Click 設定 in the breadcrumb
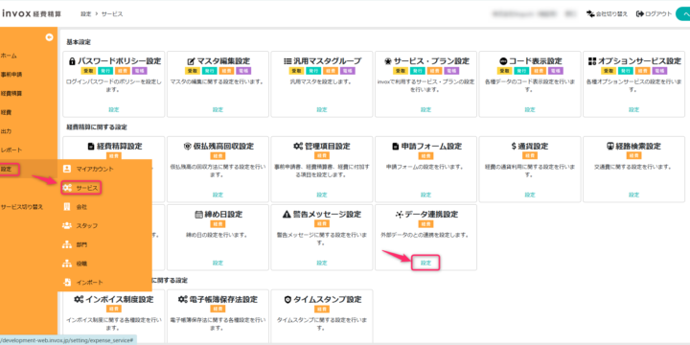Image resolution: width=690 pixels, height=345 pixels. point(86,14)
